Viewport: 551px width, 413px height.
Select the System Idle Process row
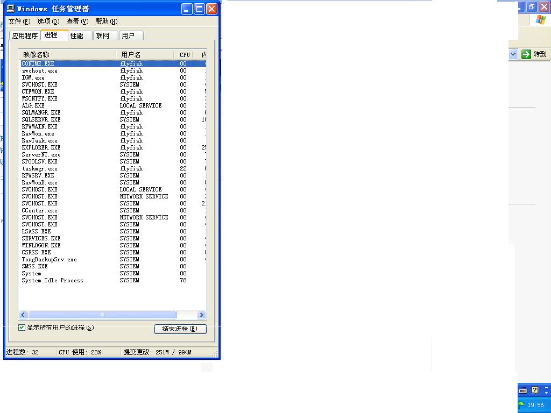coord(113,280)
